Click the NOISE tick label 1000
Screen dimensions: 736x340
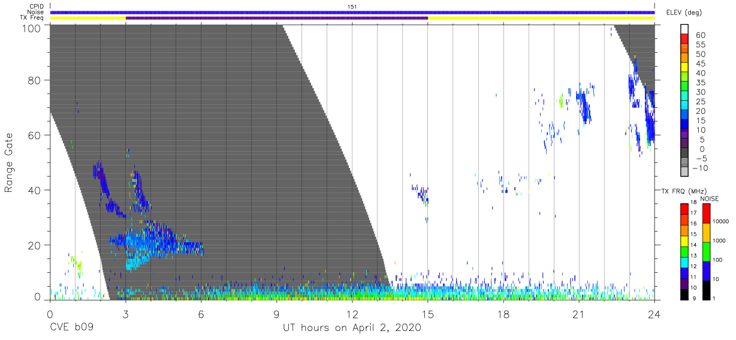(x=720, y=240)
